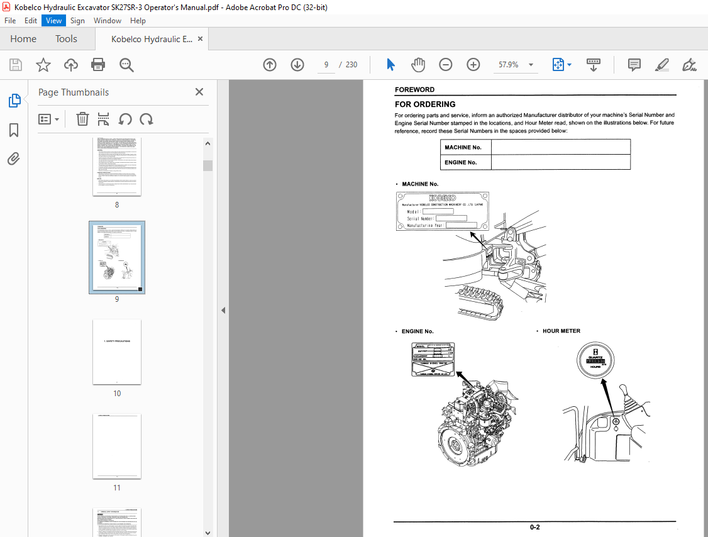Switch to the Tools tab
Screen dimensions: 708x537
(x=67, y=39)
